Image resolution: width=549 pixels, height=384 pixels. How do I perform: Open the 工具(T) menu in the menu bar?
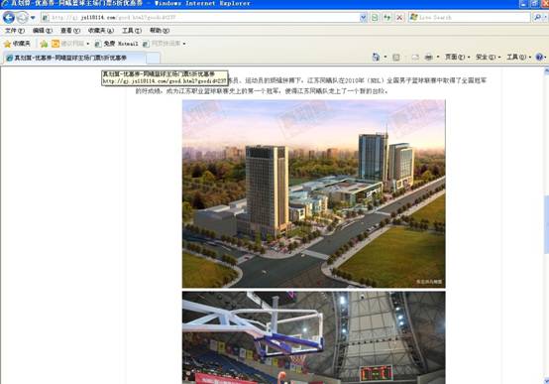click(132, 31)
